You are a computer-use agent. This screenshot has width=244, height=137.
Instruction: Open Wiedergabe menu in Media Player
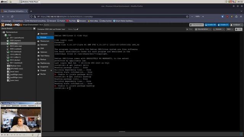(16, 106)
